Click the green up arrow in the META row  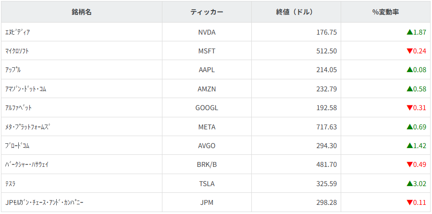tap(409, 127)
